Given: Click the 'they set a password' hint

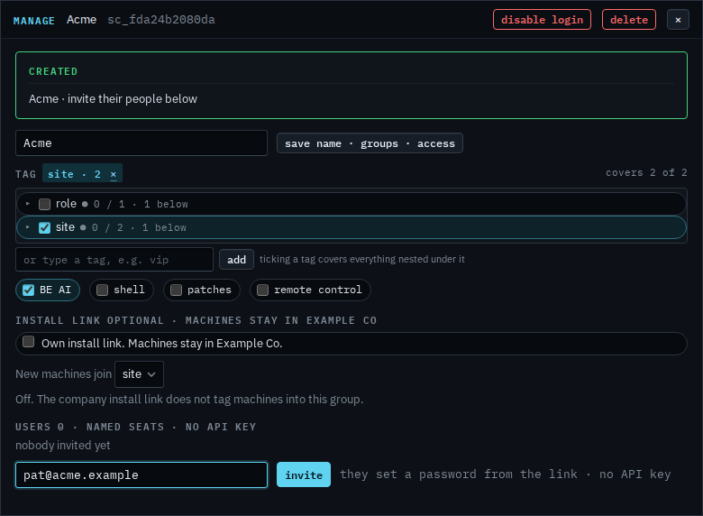Looking at the screenshot, I should 505,475.
